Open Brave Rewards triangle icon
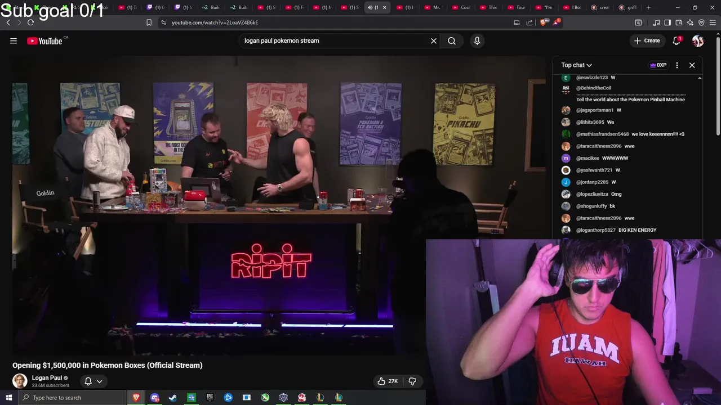 557,22
